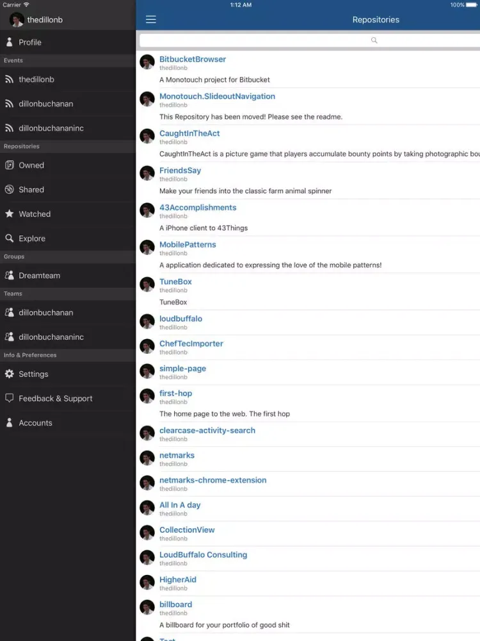Click the thedillonb events feed icon
This screenshot has width=480, height=641.
[x=10, y=79]
